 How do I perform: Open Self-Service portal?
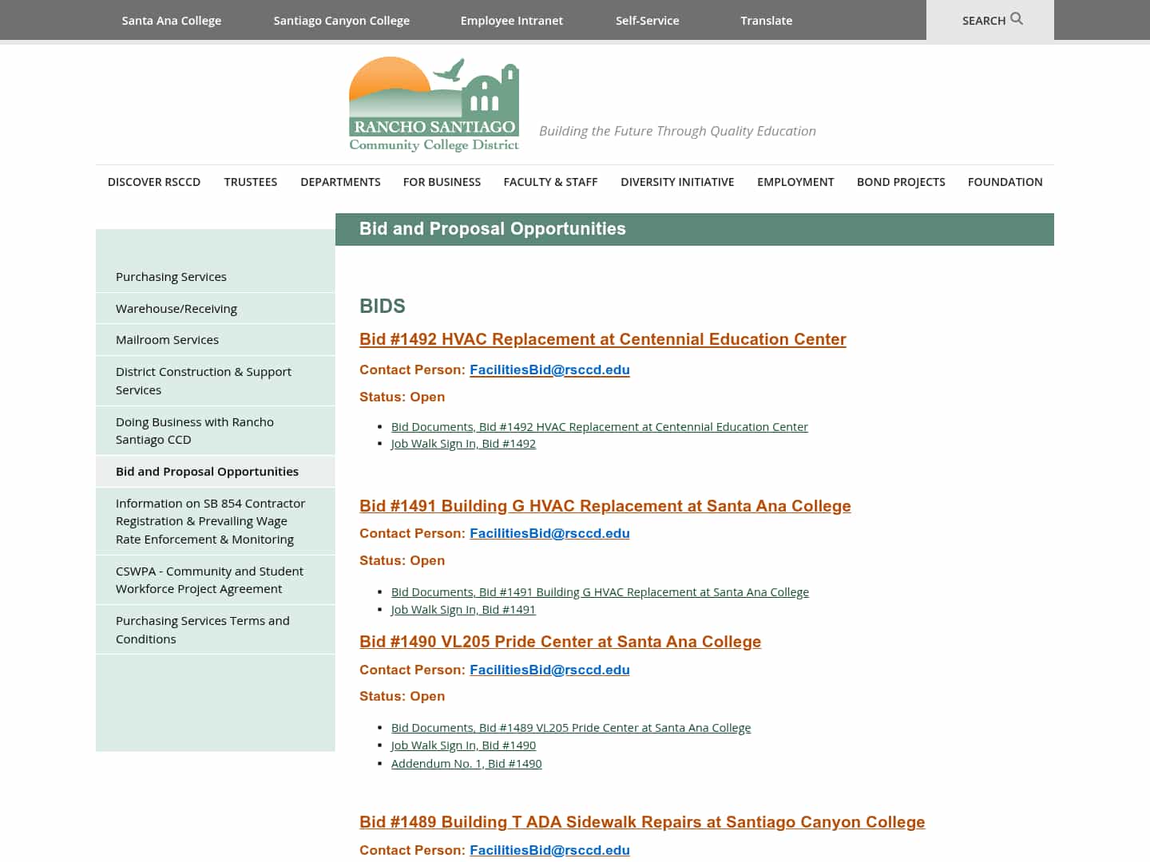point(647,20)
